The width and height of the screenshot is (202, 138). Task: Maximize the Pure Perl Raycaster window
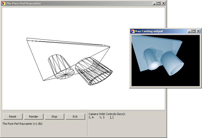pos(159,3)
